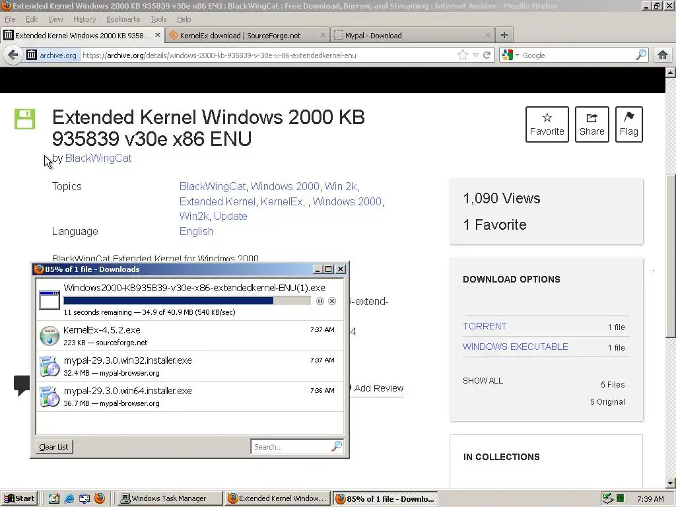Cancel the extendedkernel-ENU download
The height and width of the screenshot is (507, 676).
[332, 301]
